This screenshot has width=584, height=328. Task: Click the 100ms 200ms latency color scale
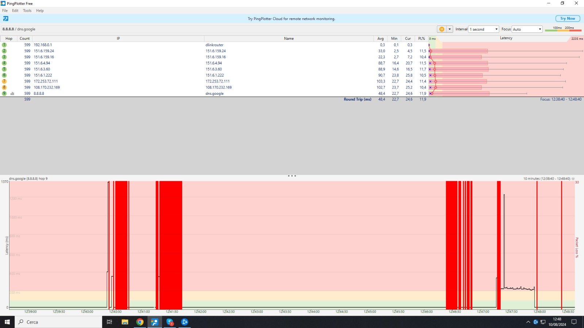click(x=563, y=29)
